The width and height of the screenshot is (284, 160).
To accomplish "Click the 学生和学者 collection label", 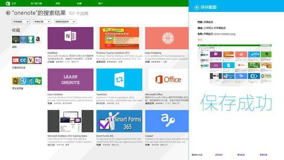I will click(x=18, y=88).
